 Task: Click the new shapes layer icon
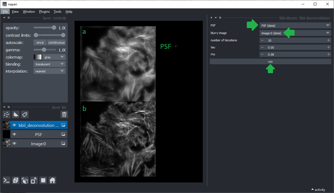click(16, 114)
